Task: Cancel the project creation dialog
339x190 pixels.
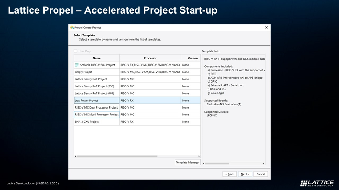Action: [x=261, y=174]
